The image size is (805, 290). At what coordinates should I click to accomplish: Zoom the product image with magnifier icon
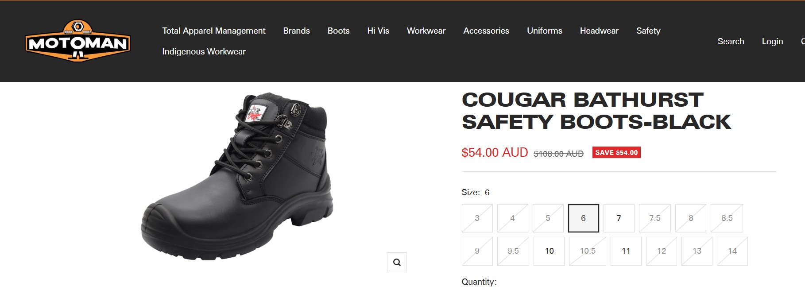point(397,262)
